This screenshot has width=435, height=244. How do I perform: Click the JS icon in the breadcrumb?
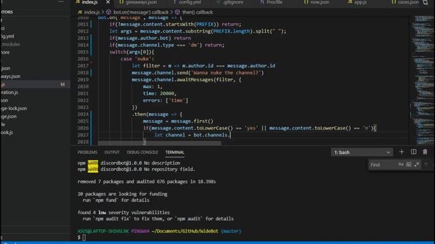[80, 12]
